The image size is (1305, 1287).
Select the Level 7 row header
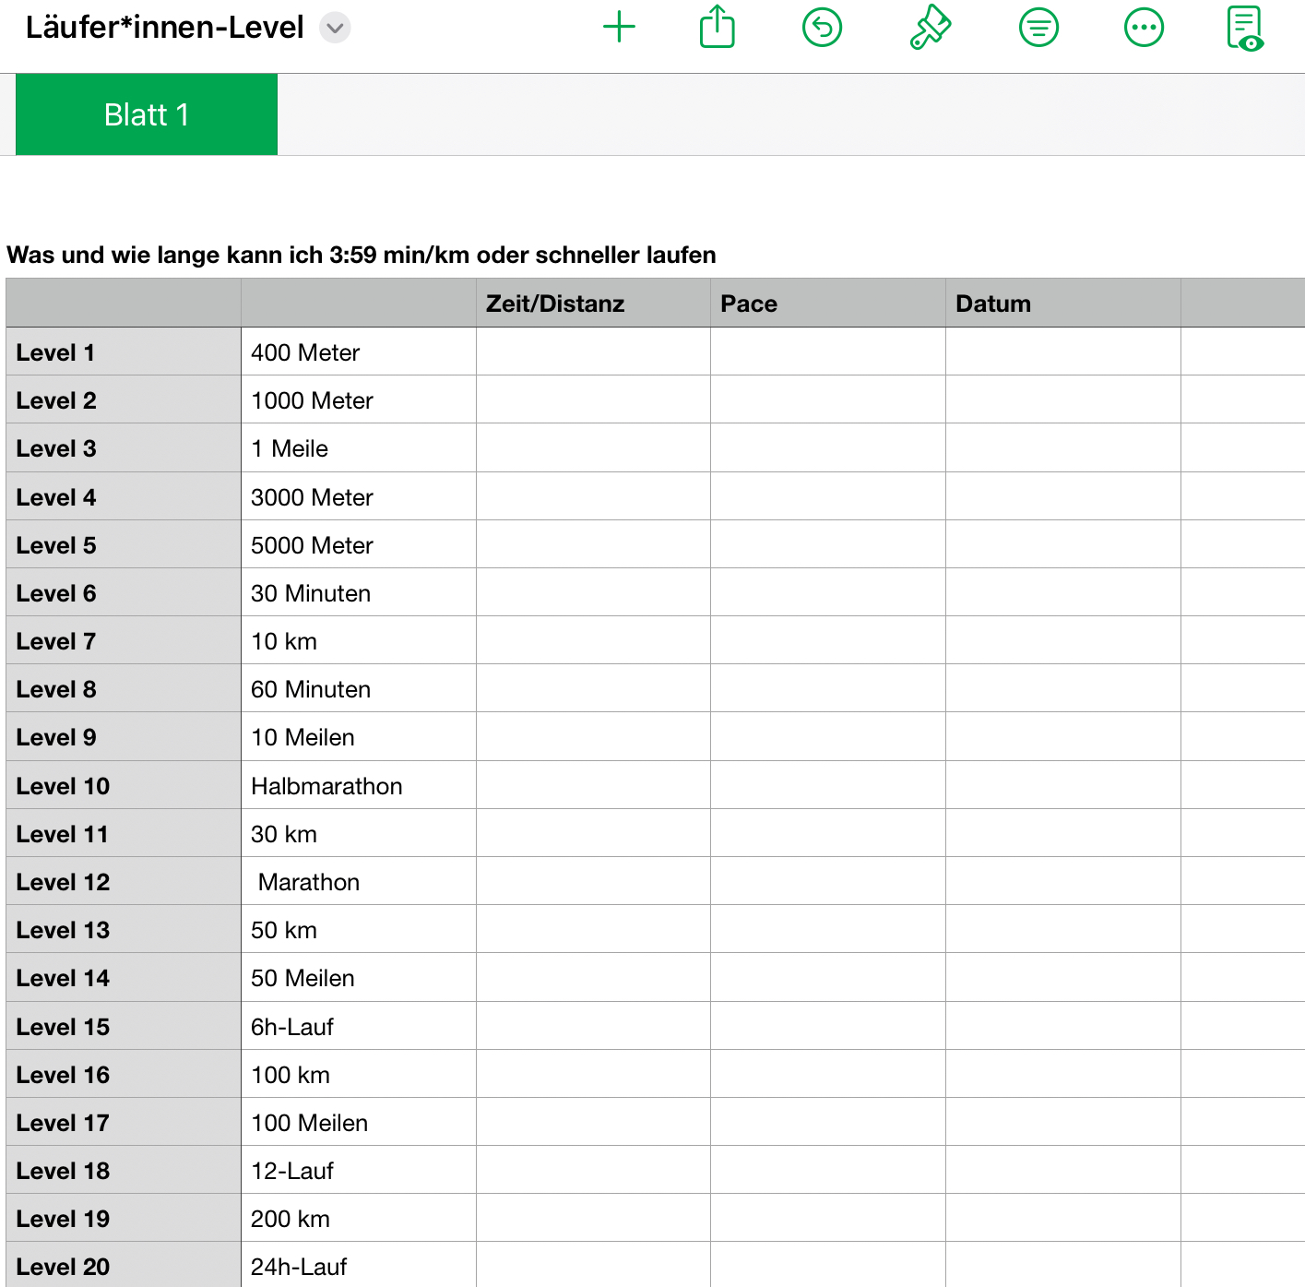coord(124,640)
